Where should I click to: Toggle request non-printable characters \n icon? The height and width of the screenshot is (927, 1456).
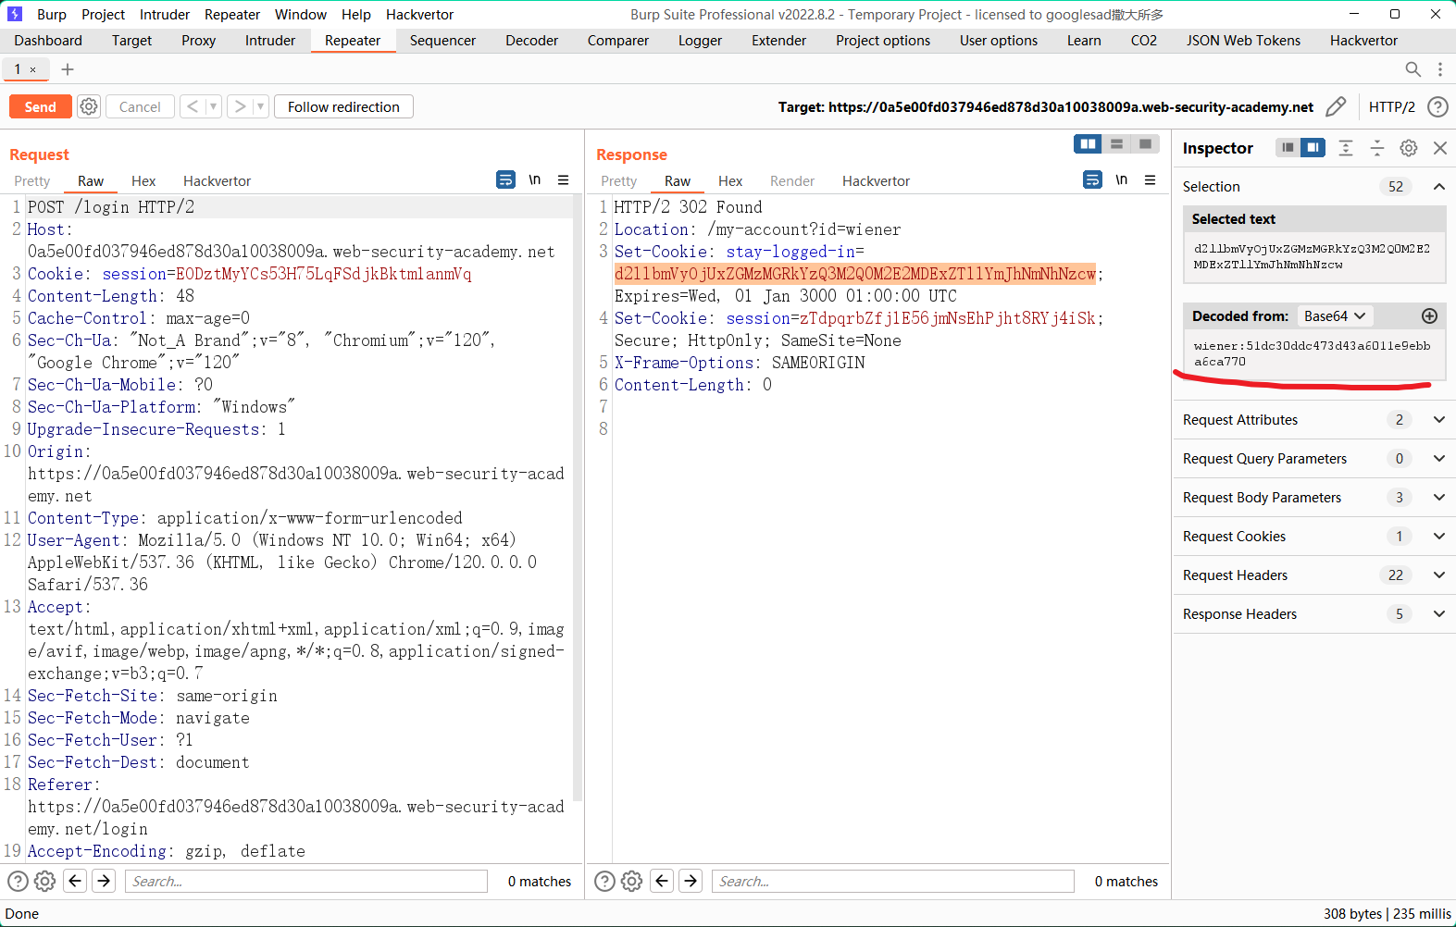(x=534, y=179)
